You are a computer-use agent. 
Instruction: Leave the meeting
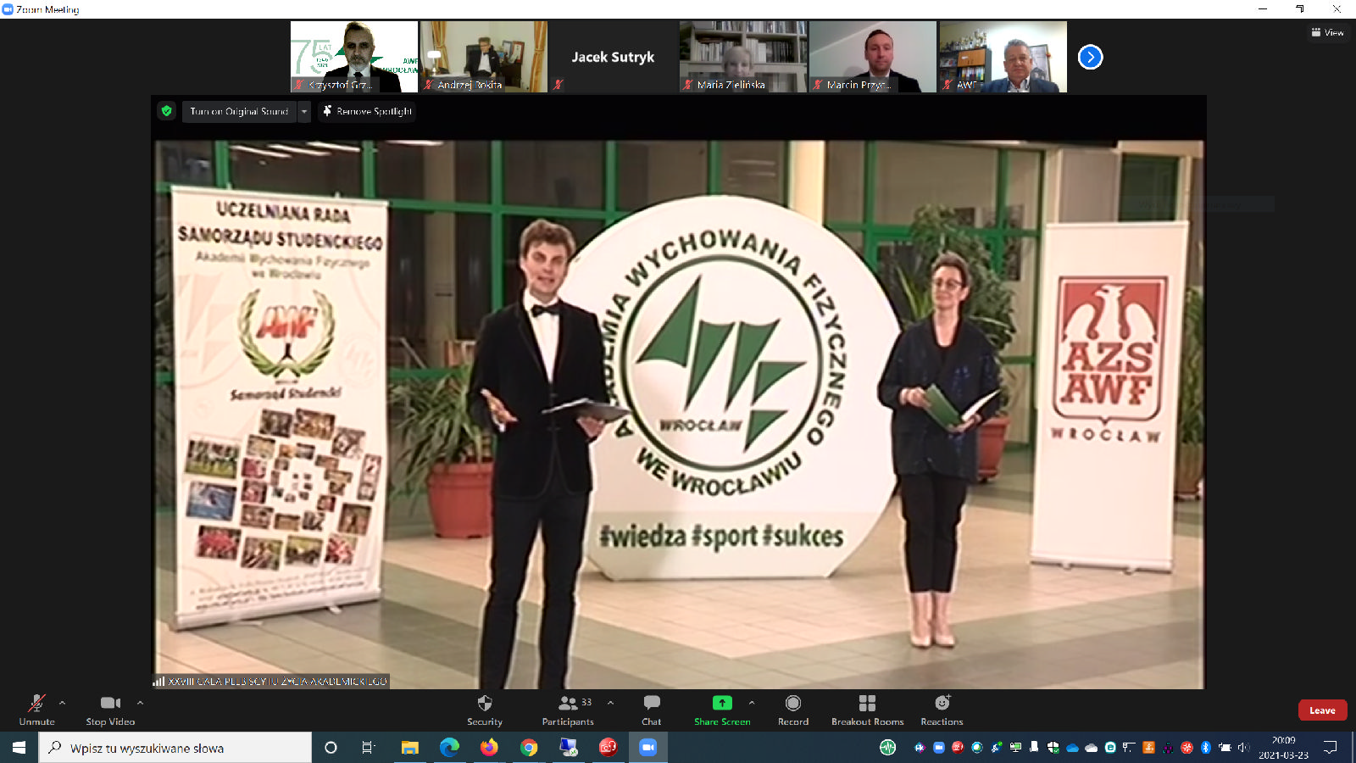click(1322, 710)
